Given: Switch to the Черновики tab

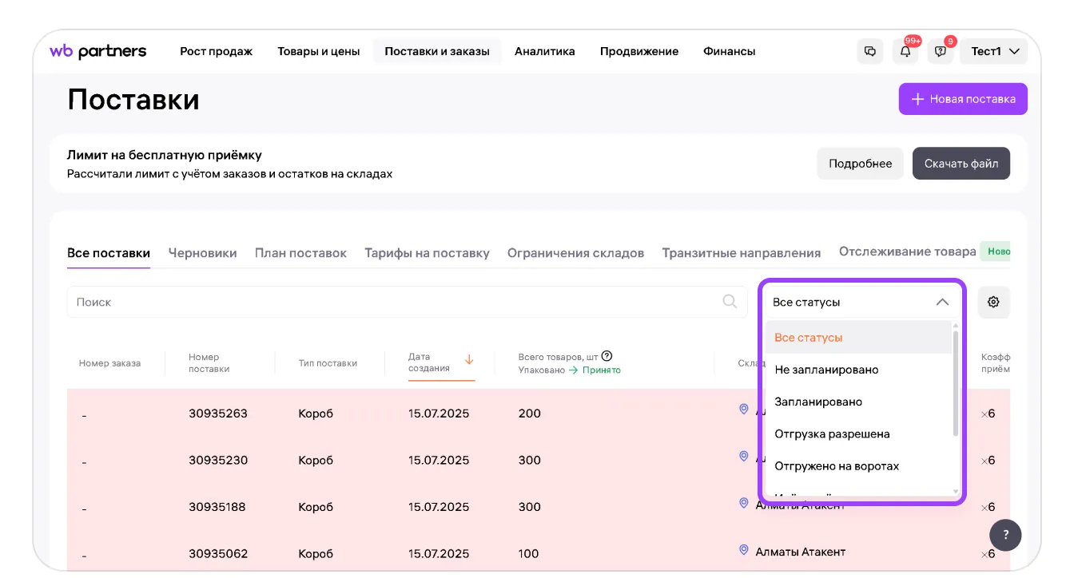Looking at the screenshot, I should [202, 253].
